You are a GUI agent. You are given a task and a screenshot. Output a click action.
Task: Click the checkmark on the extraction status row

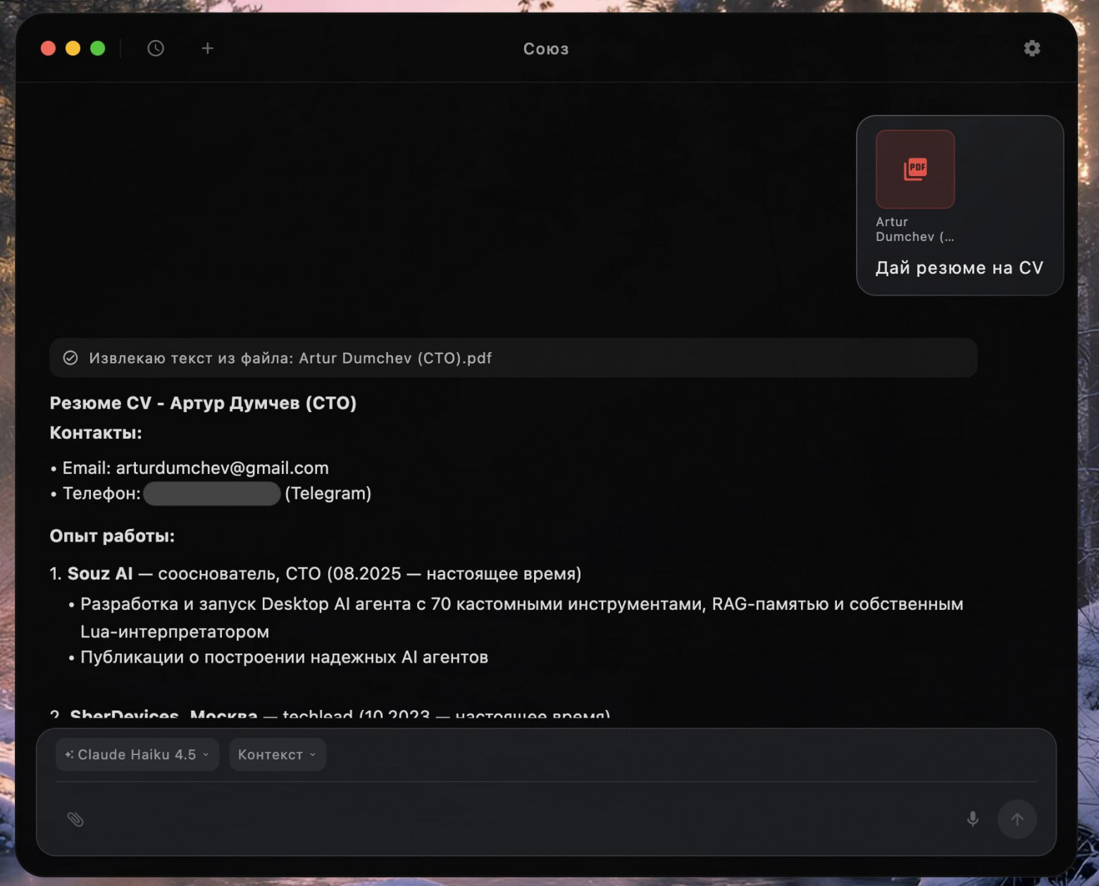(70, 358)
